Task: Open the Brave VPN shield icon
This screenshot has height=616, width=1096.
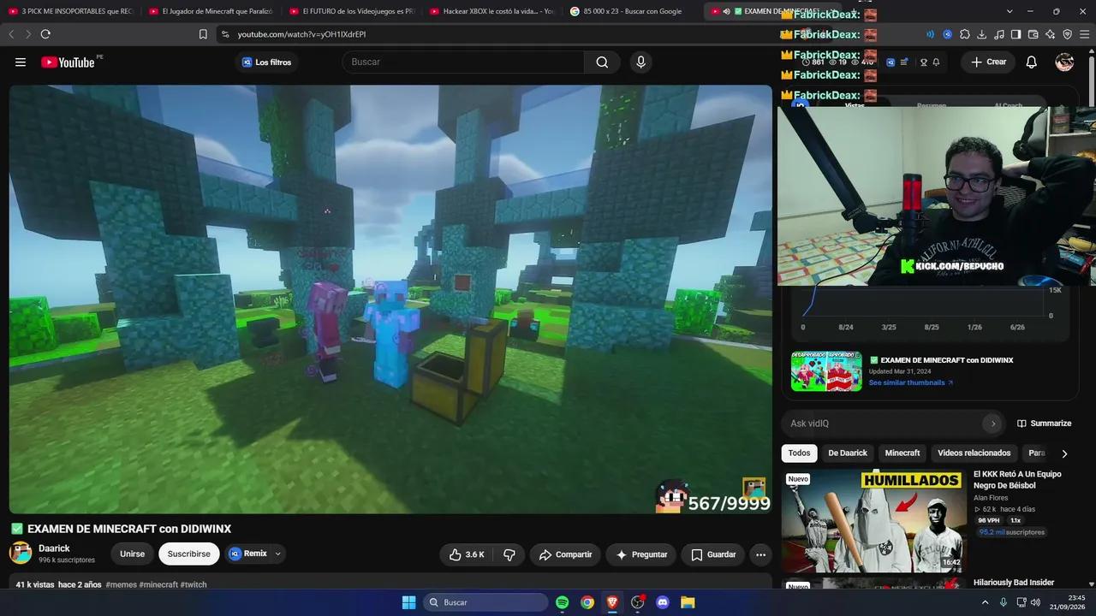Action: pos(1068,34)
